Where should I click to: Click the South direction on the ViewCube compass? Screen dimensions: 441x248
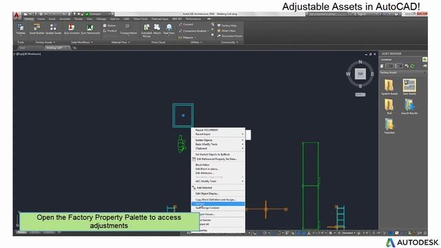360,86
